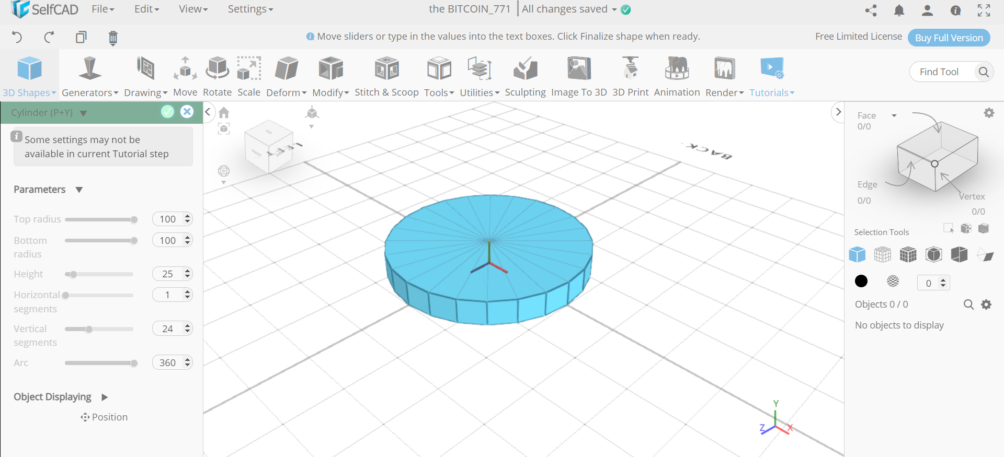Open Cylinder shape dropdown arrow

point(83,113)
